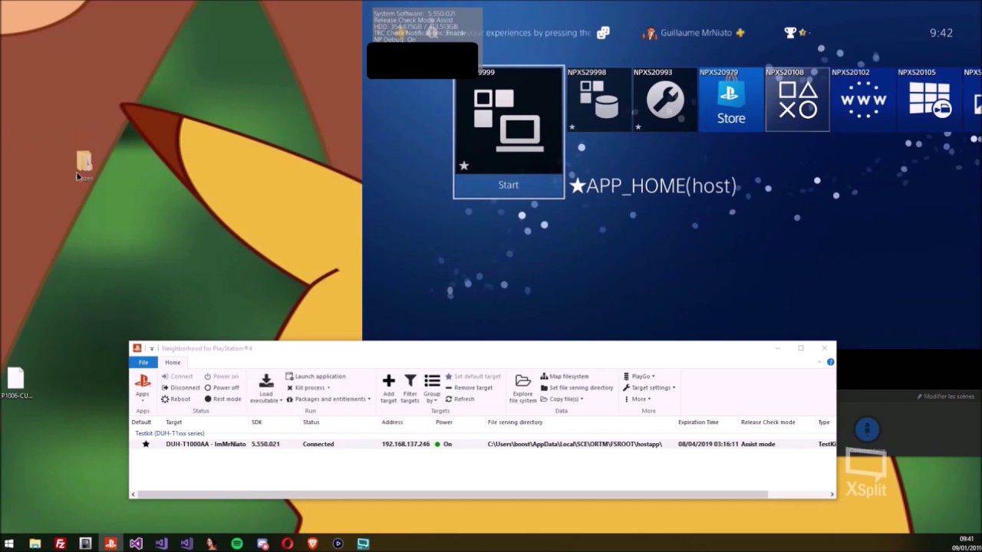Click the horizontal scrollbar in Neighborhood window
This screenshot has height=552, width=982.
(452, 495)
